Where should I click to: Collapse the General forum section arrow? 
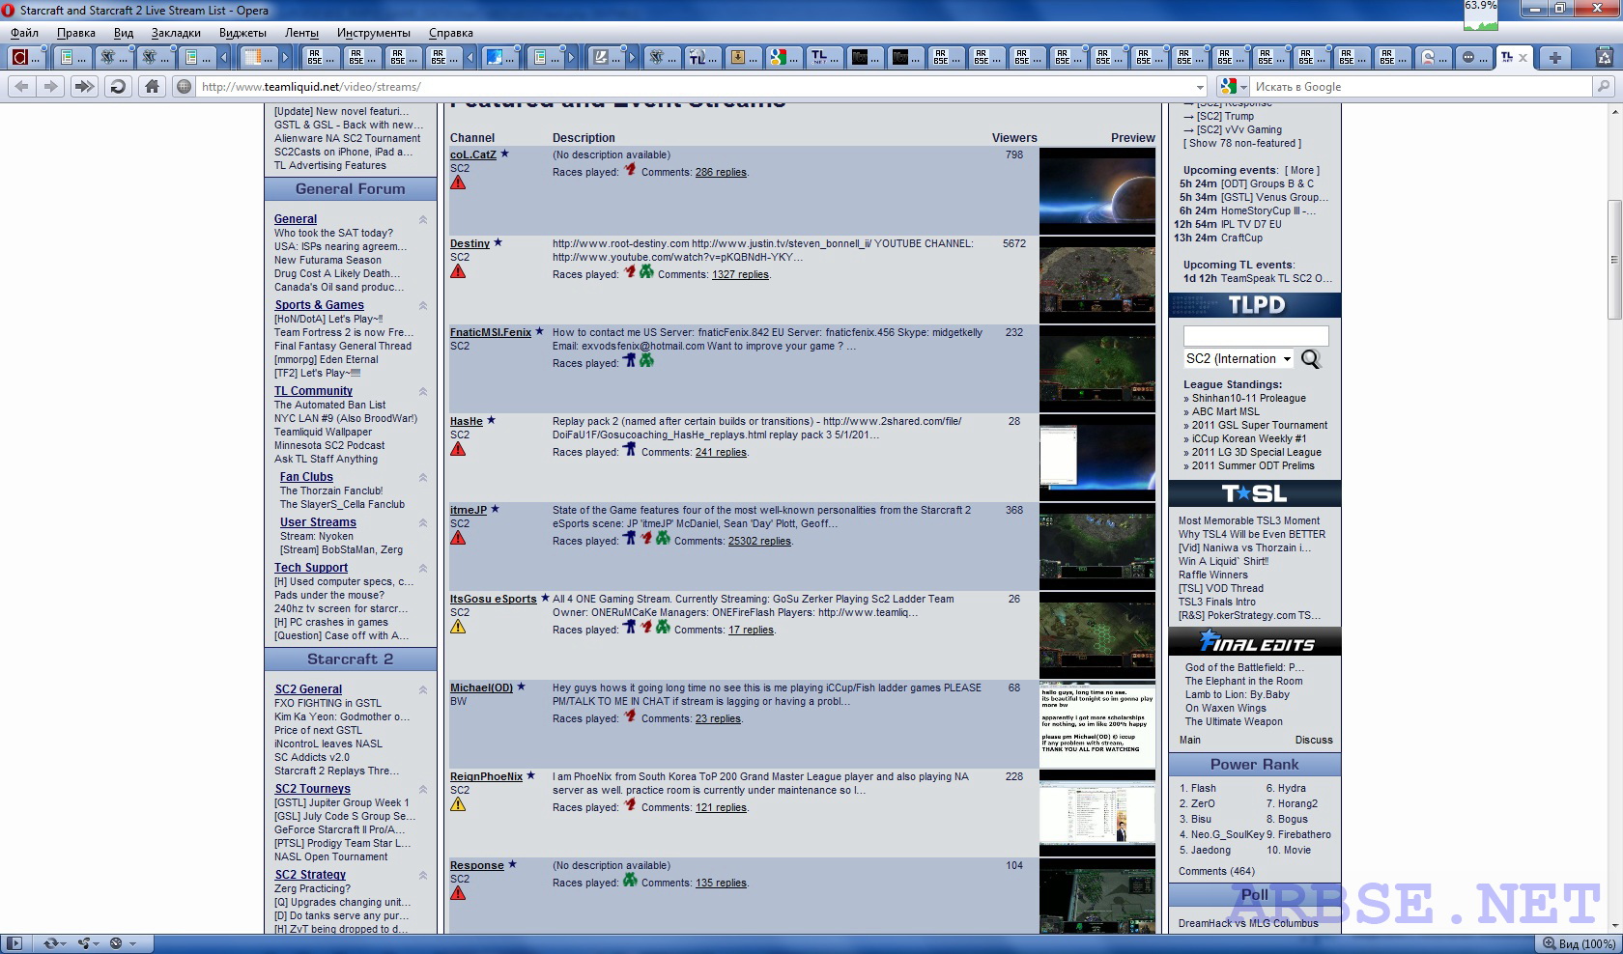pyautogui.click(x=423, y=220)
